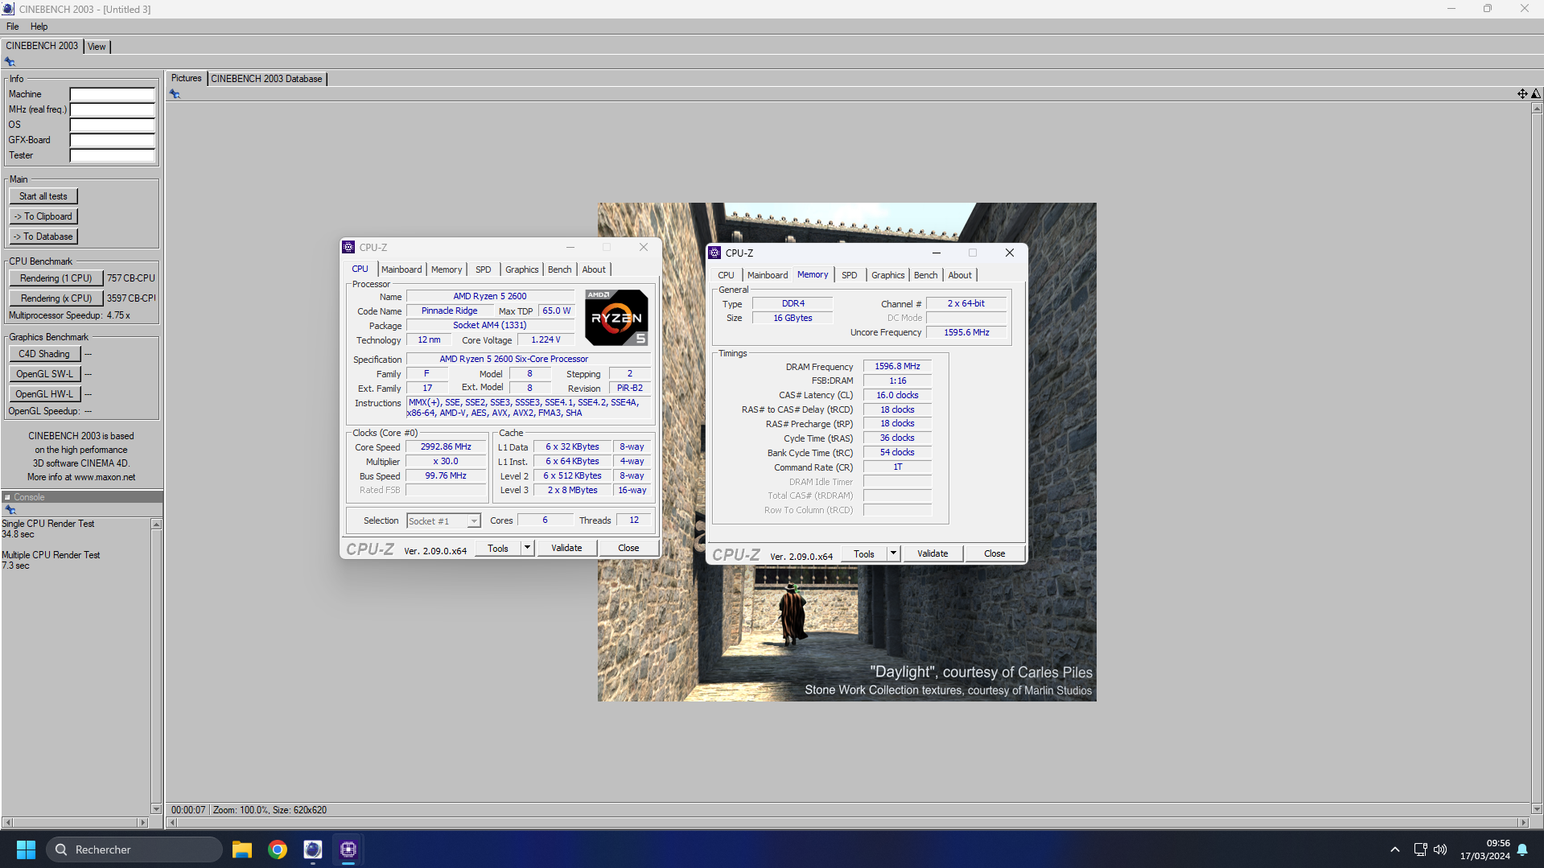
Task: Open the Help menu
Action: click(39, 27)
